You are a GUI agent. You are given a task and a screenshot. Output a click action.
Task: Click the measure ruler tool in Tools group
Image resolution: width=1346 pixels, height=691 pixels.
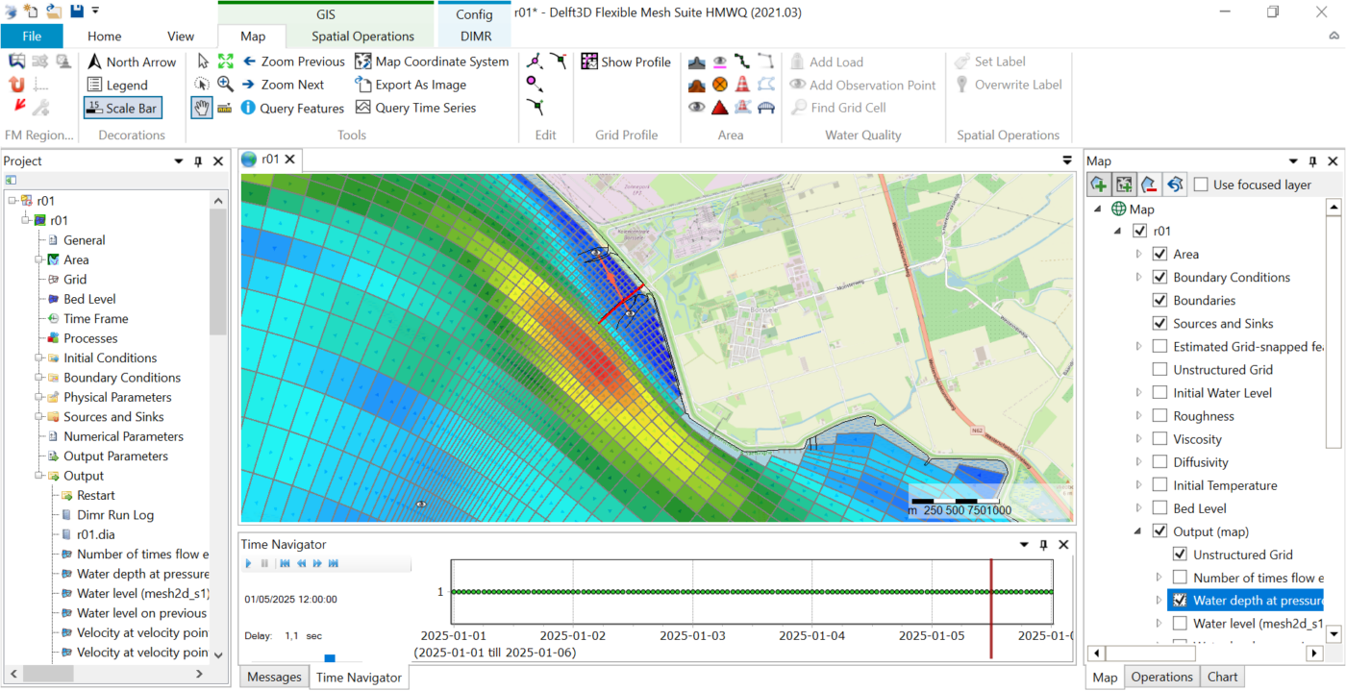click(x=226, y=108)
